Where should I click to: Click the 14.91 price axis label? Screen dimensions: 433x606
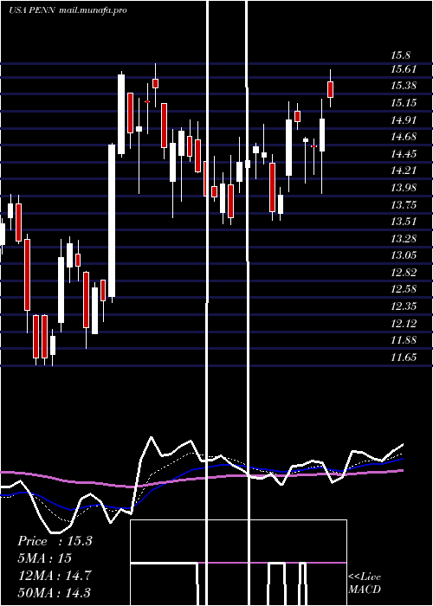[x=404, y=119]
